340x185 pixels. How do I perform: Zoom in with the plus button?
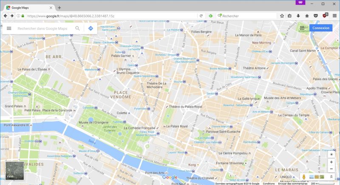331,162
